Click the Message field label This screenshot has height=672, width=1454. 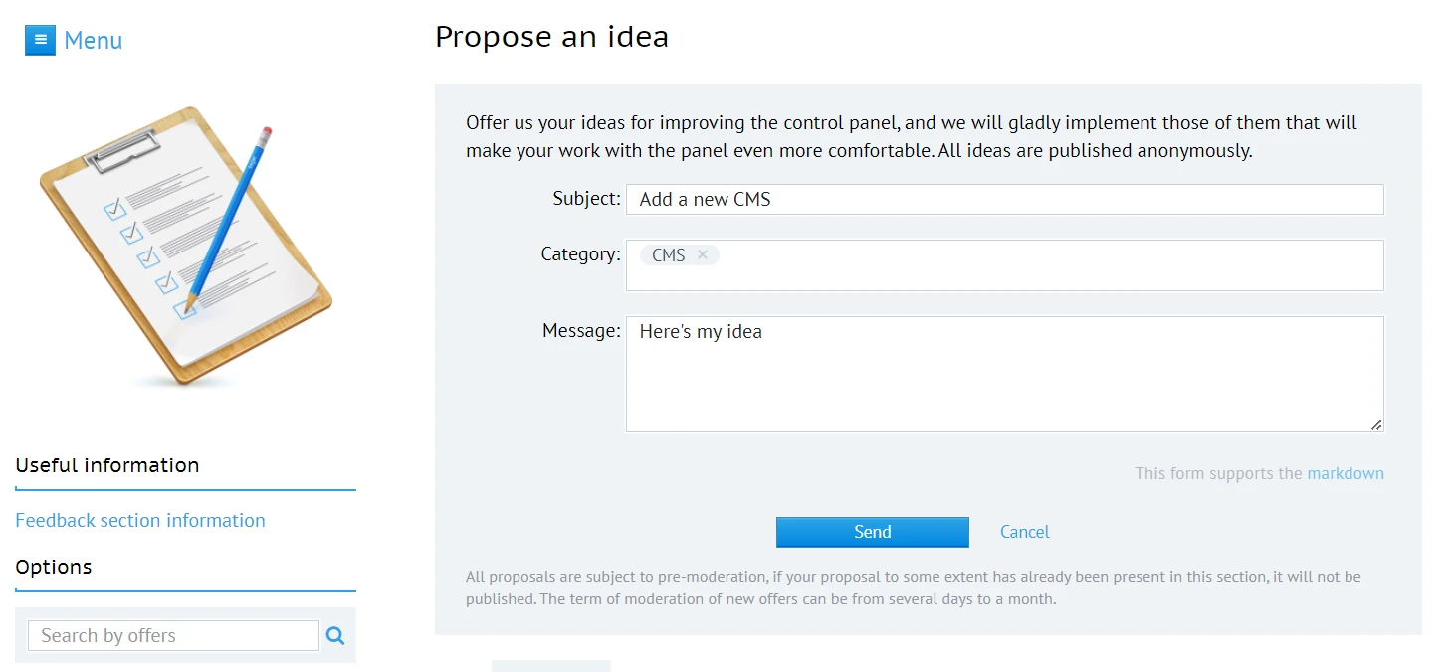click(581, 331)
